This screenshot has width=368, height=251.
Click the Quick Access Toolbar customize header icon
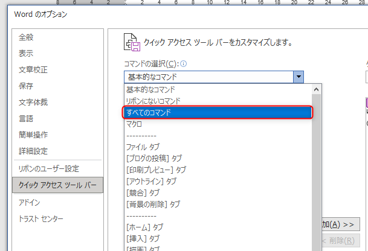tap(132, 42)
